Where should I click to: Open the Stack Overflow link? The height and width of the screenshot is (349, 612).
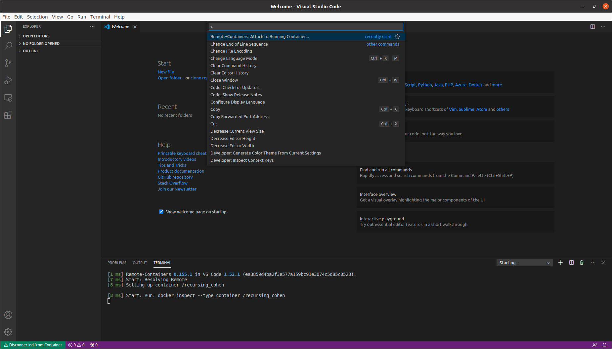[x=172, y=183]
